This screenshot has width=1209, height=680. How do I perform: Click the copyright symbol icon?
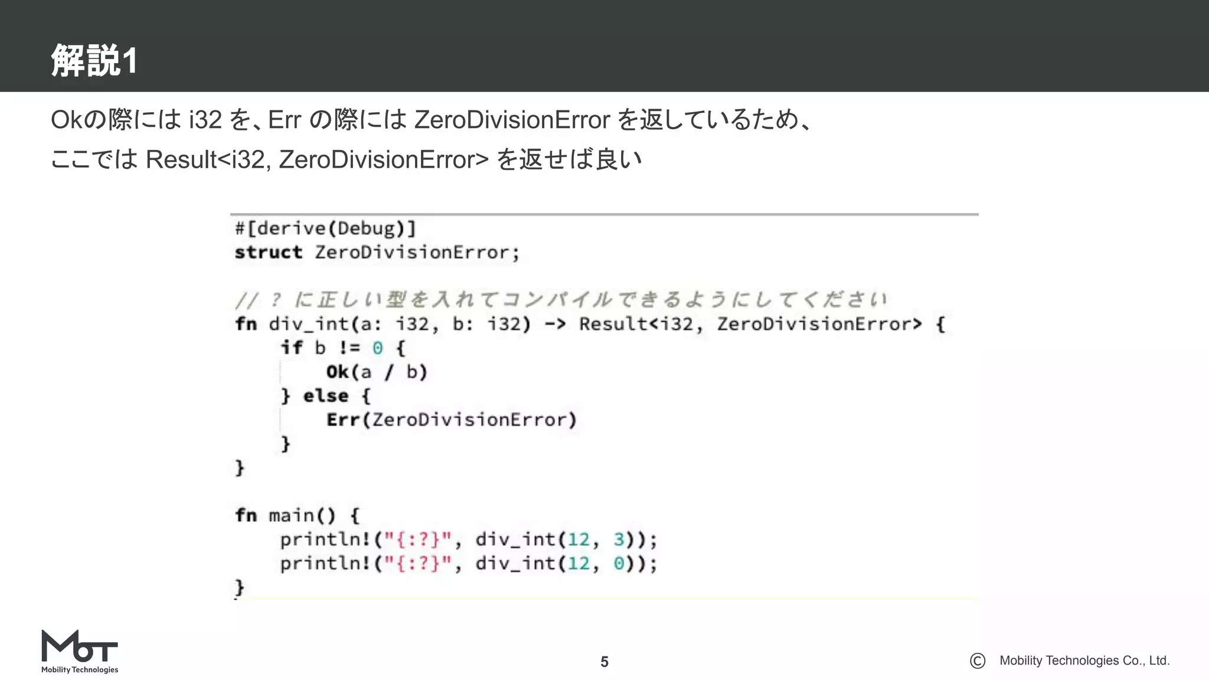coord(978,661)
